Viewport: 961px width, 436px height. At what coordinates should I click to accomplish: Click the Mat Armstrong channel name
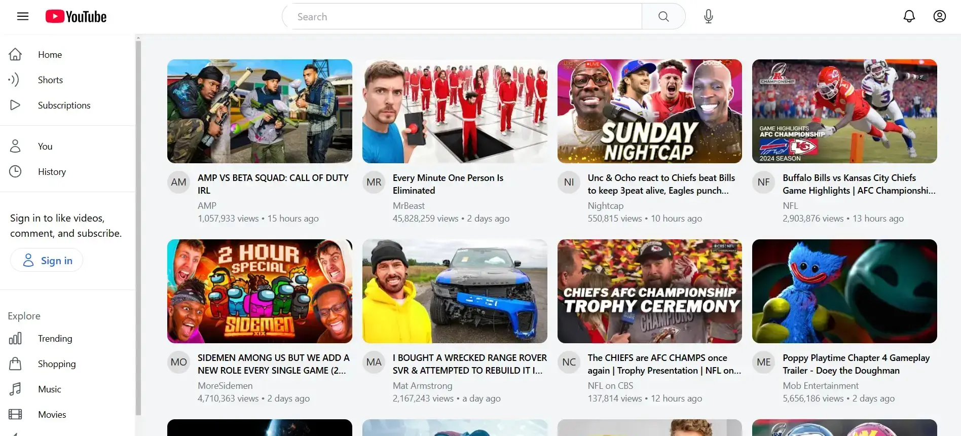click(x=422, y=386)
